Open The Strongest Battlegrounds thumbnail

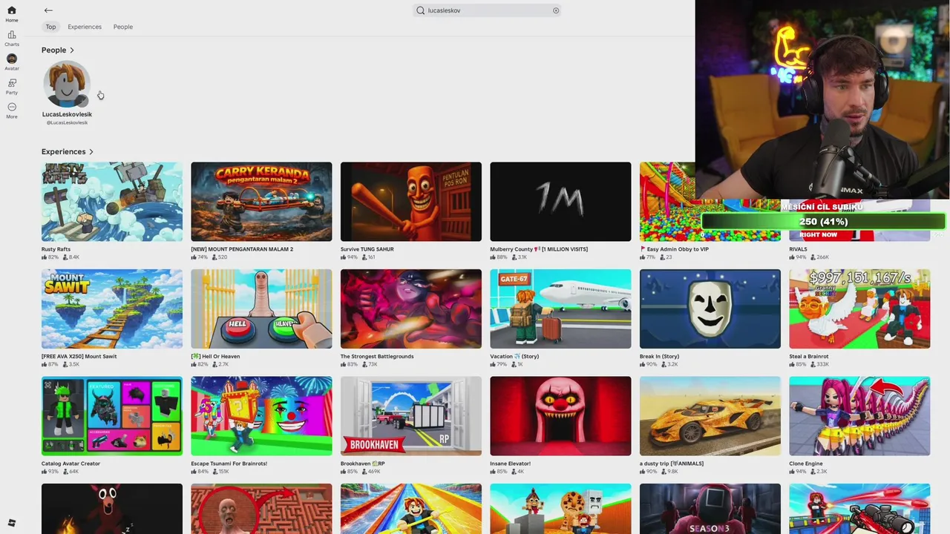coord(411,309)
